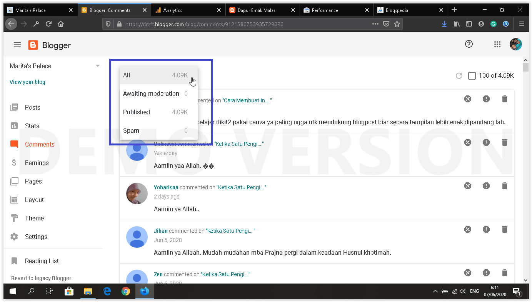532x302 pixels.
Task: Open the Help question mark icon
Action: [x=469, y=44]
